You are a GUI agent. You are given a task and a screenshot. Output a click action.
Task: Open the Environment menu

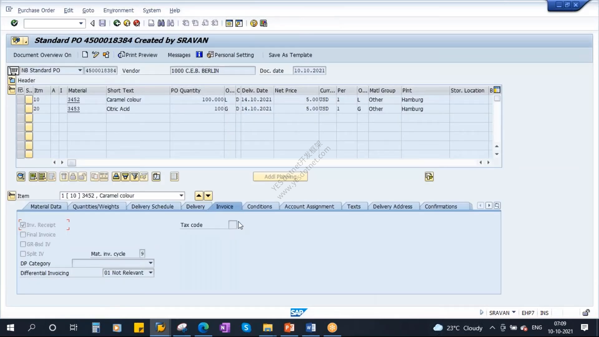[x=118, y=10]
